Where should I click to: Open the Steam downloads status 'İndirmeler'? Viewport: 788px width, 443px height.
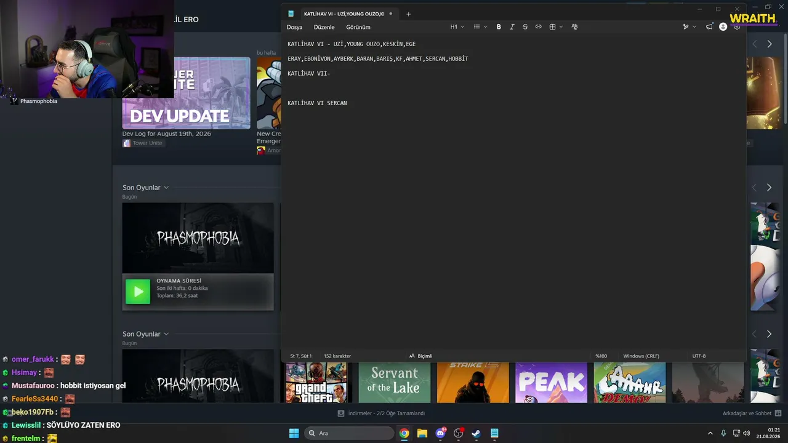coord(382,413)
